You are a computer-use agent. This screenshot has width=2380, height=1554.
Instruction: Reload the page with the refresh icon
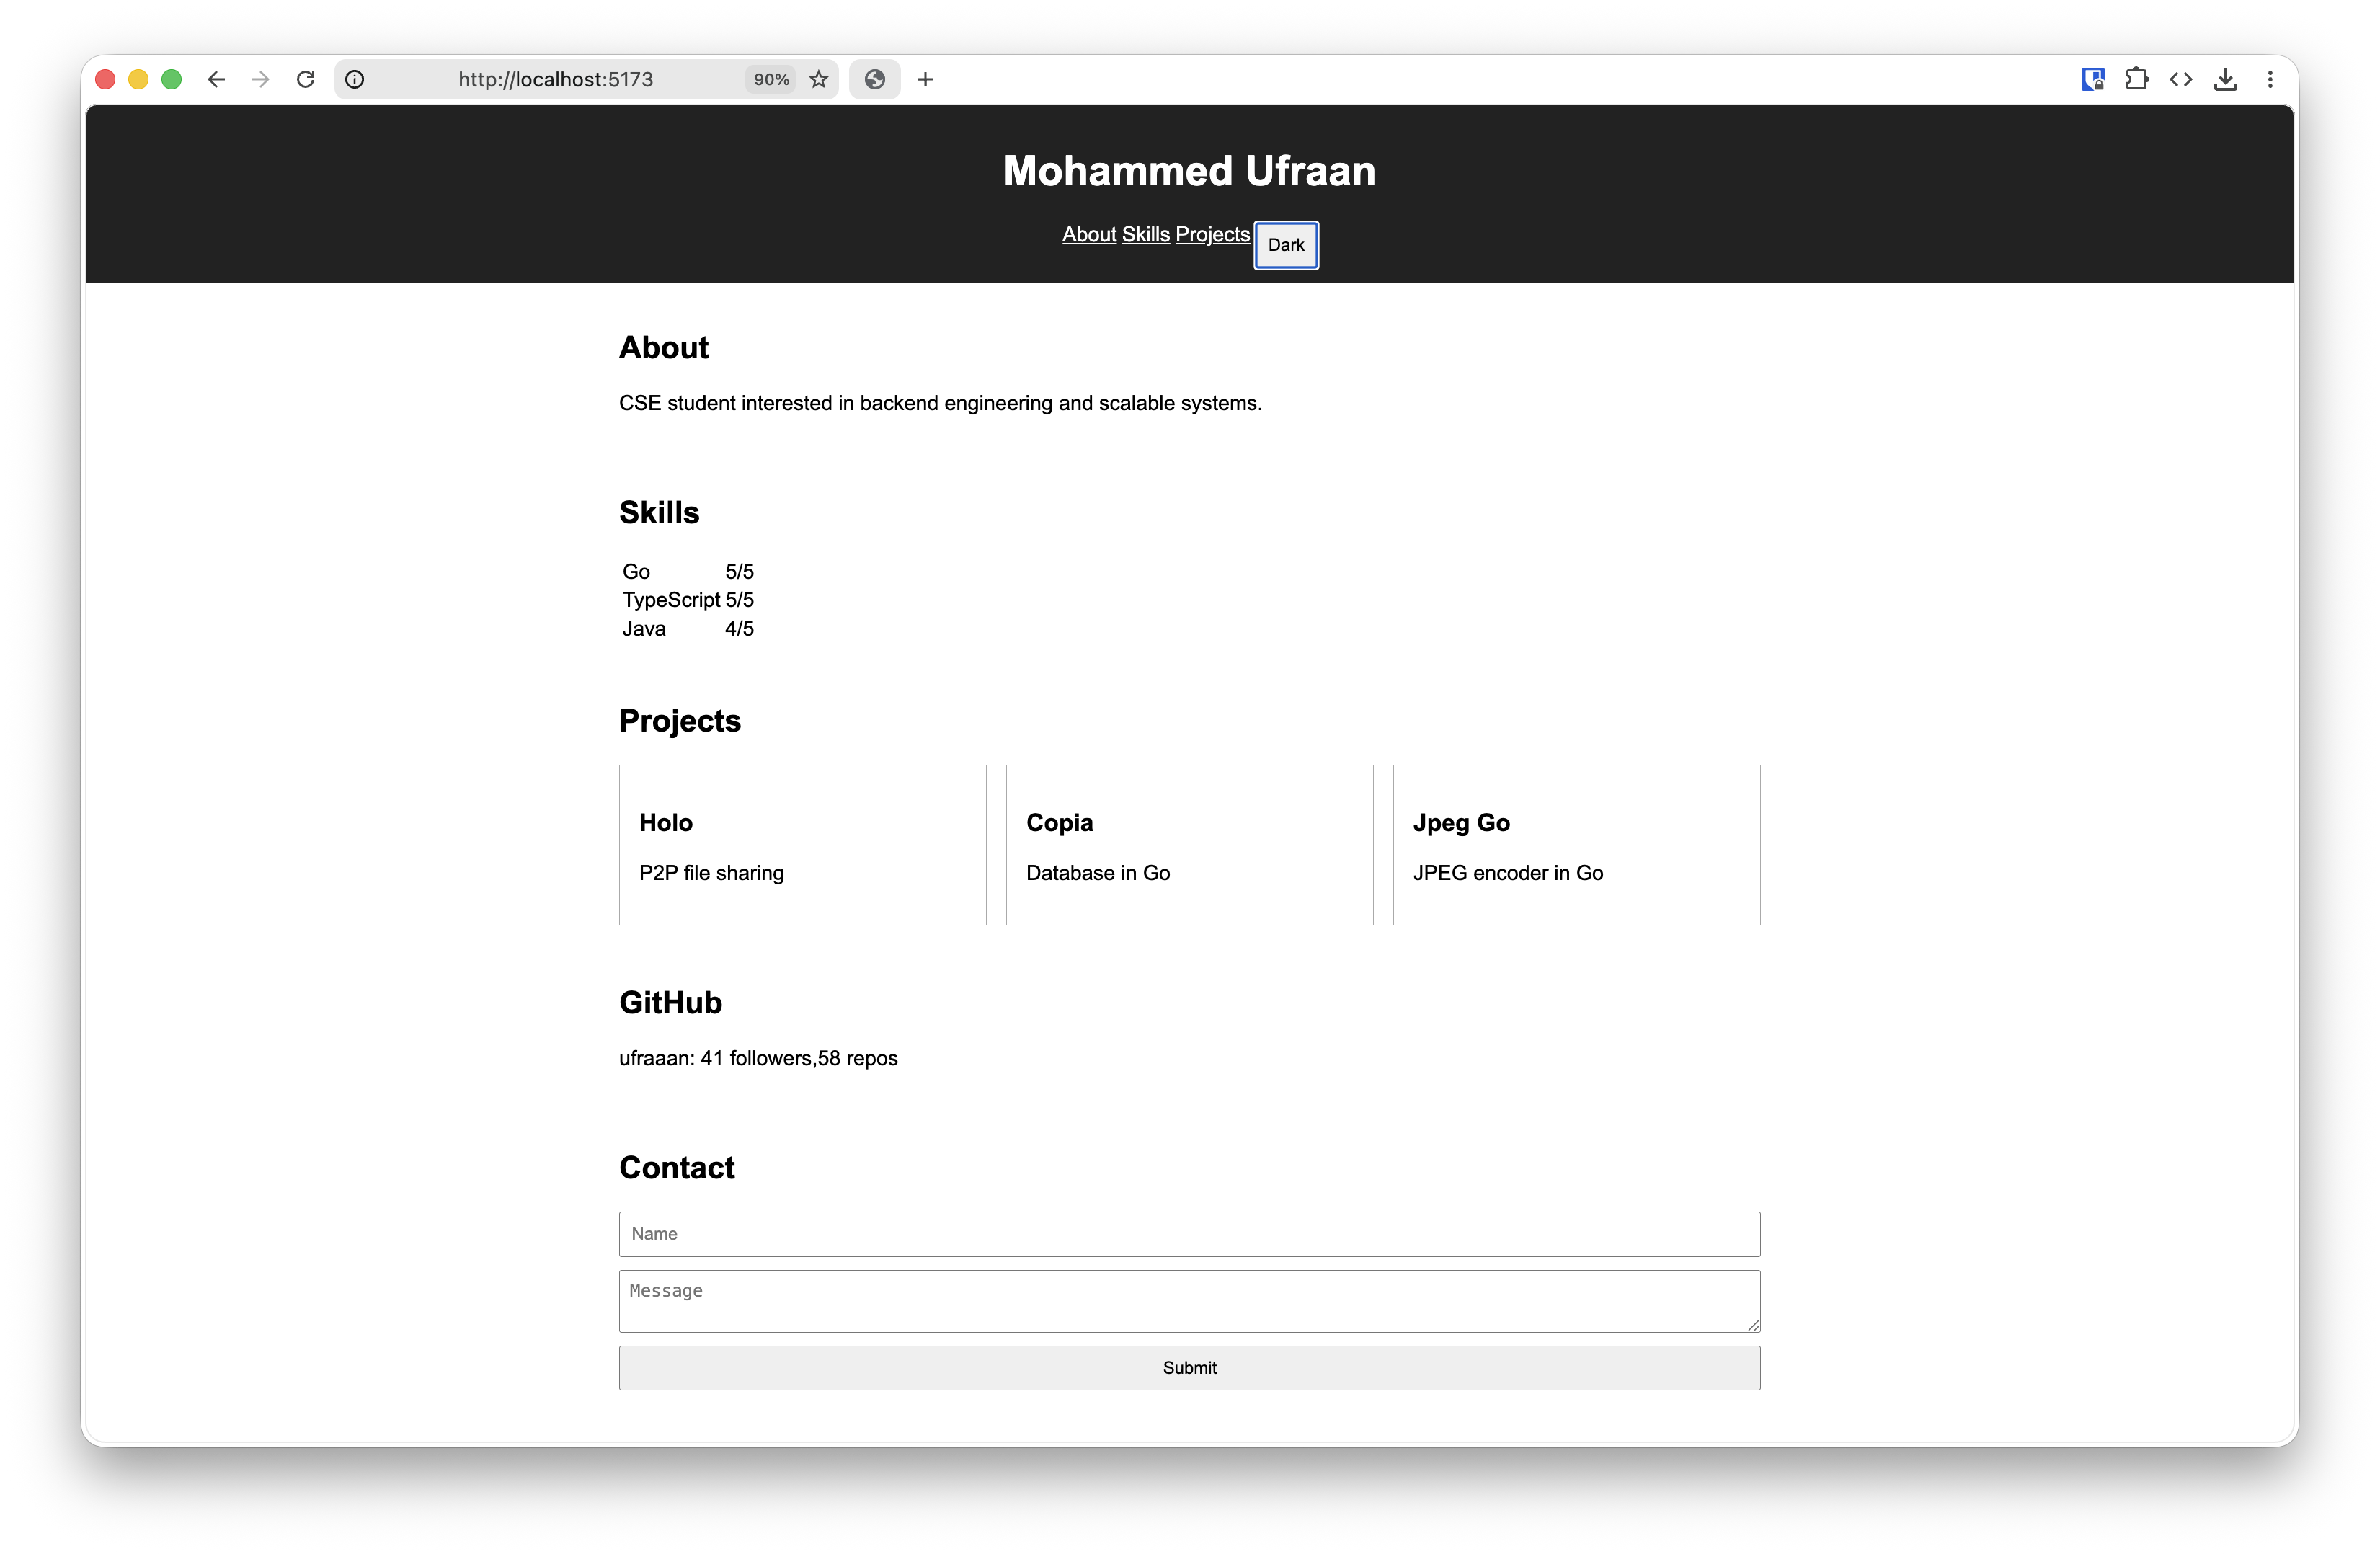306,79
